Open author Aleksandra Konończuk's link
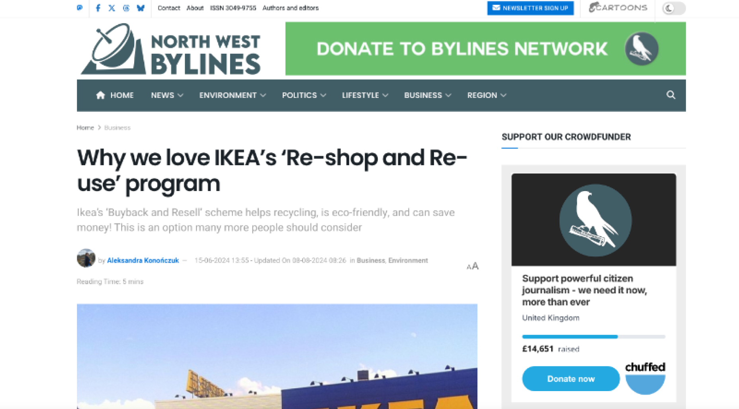This screenshot has height=409, width=739. coord(143,260)
